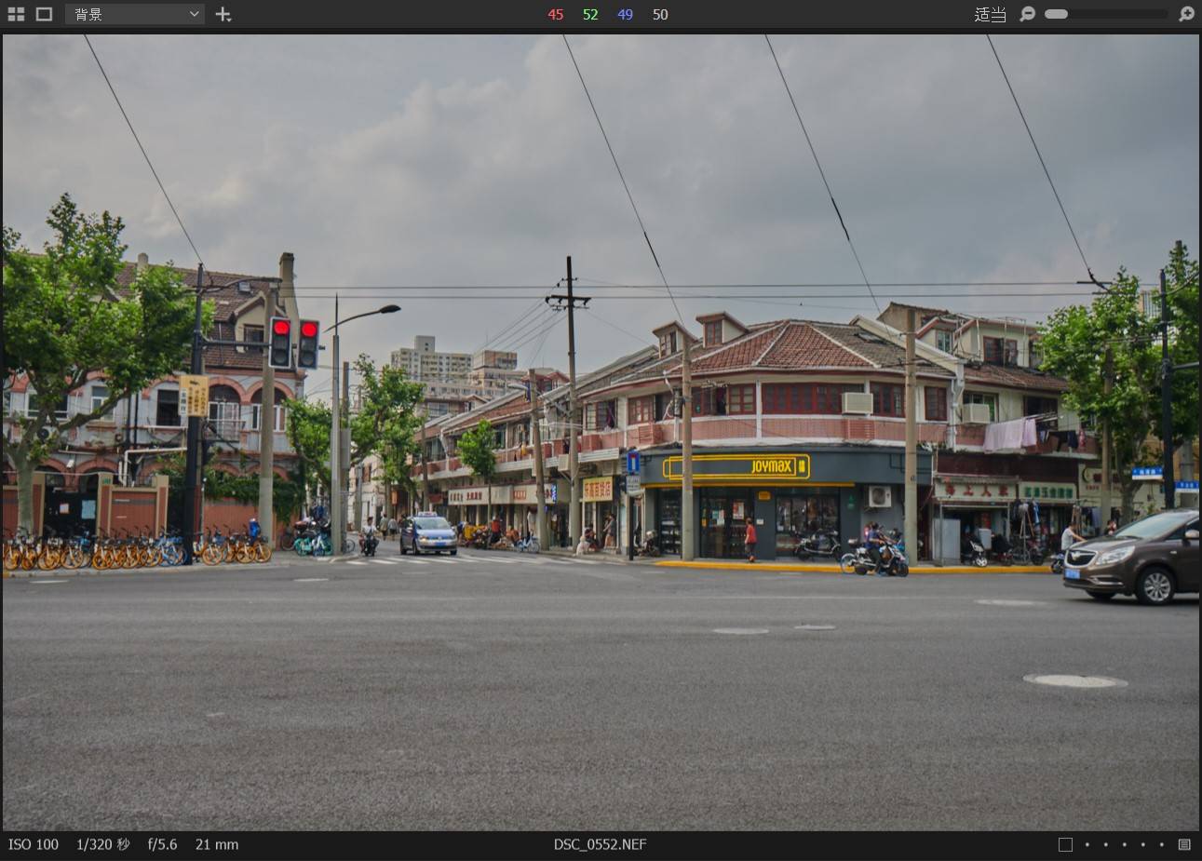This screenshot has width=1202, height=861.
Task: Set rating to two stars dot
Action: click(x=1105, y=844)
